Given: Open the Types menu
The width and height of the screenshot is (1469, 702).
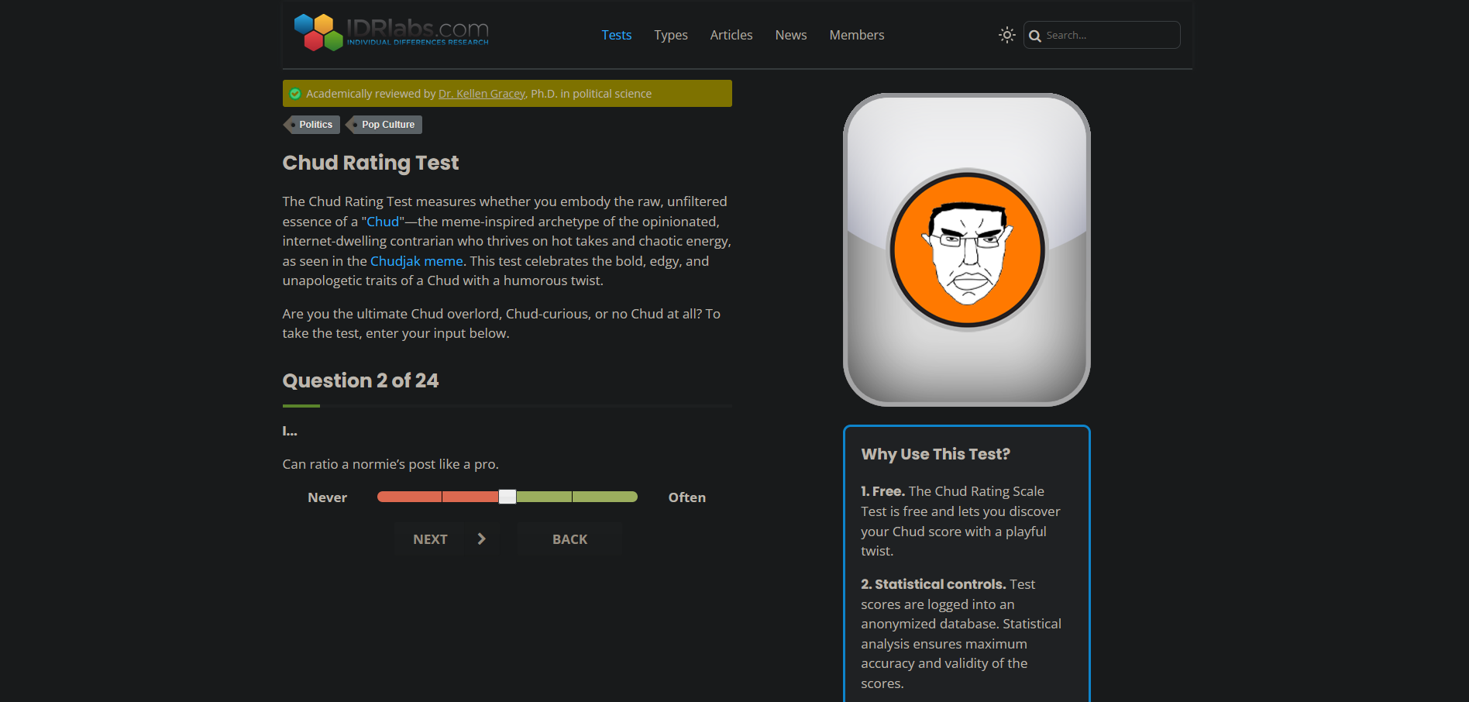Looking at the screenshot, I should 670,35.
